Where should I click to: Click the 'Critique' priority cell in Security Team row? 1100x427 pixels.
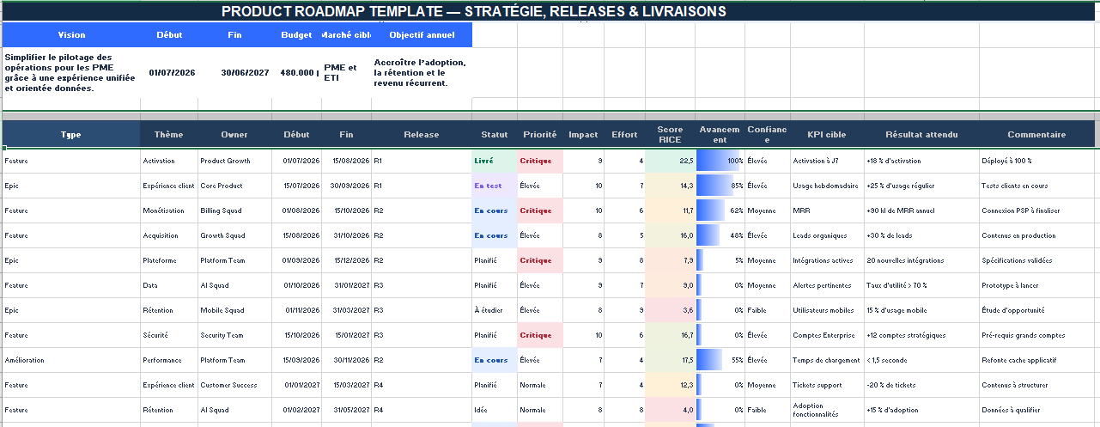pos(540,335)
